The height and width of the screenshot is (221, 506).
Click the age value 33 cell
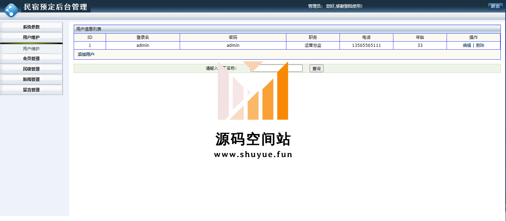pos(420,45)
